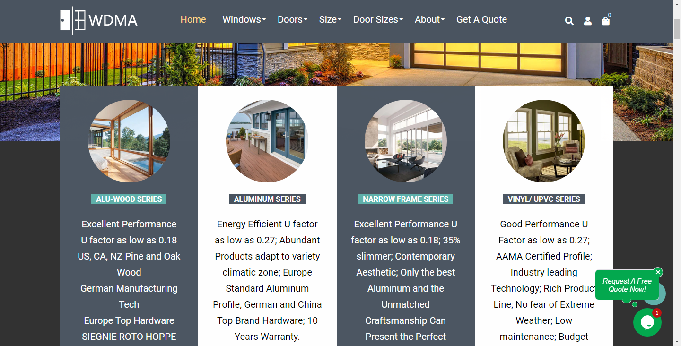Click the page vertical scrollbar
The height and width of the screenshot is (346, 681).
(677, 173)
